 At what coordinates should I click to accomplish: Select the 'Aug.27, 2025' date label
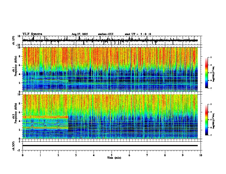click(80, 34)
